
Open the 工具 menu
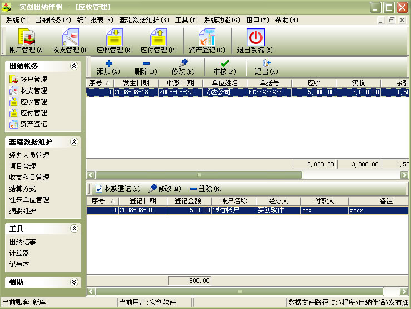pos(185,20)
